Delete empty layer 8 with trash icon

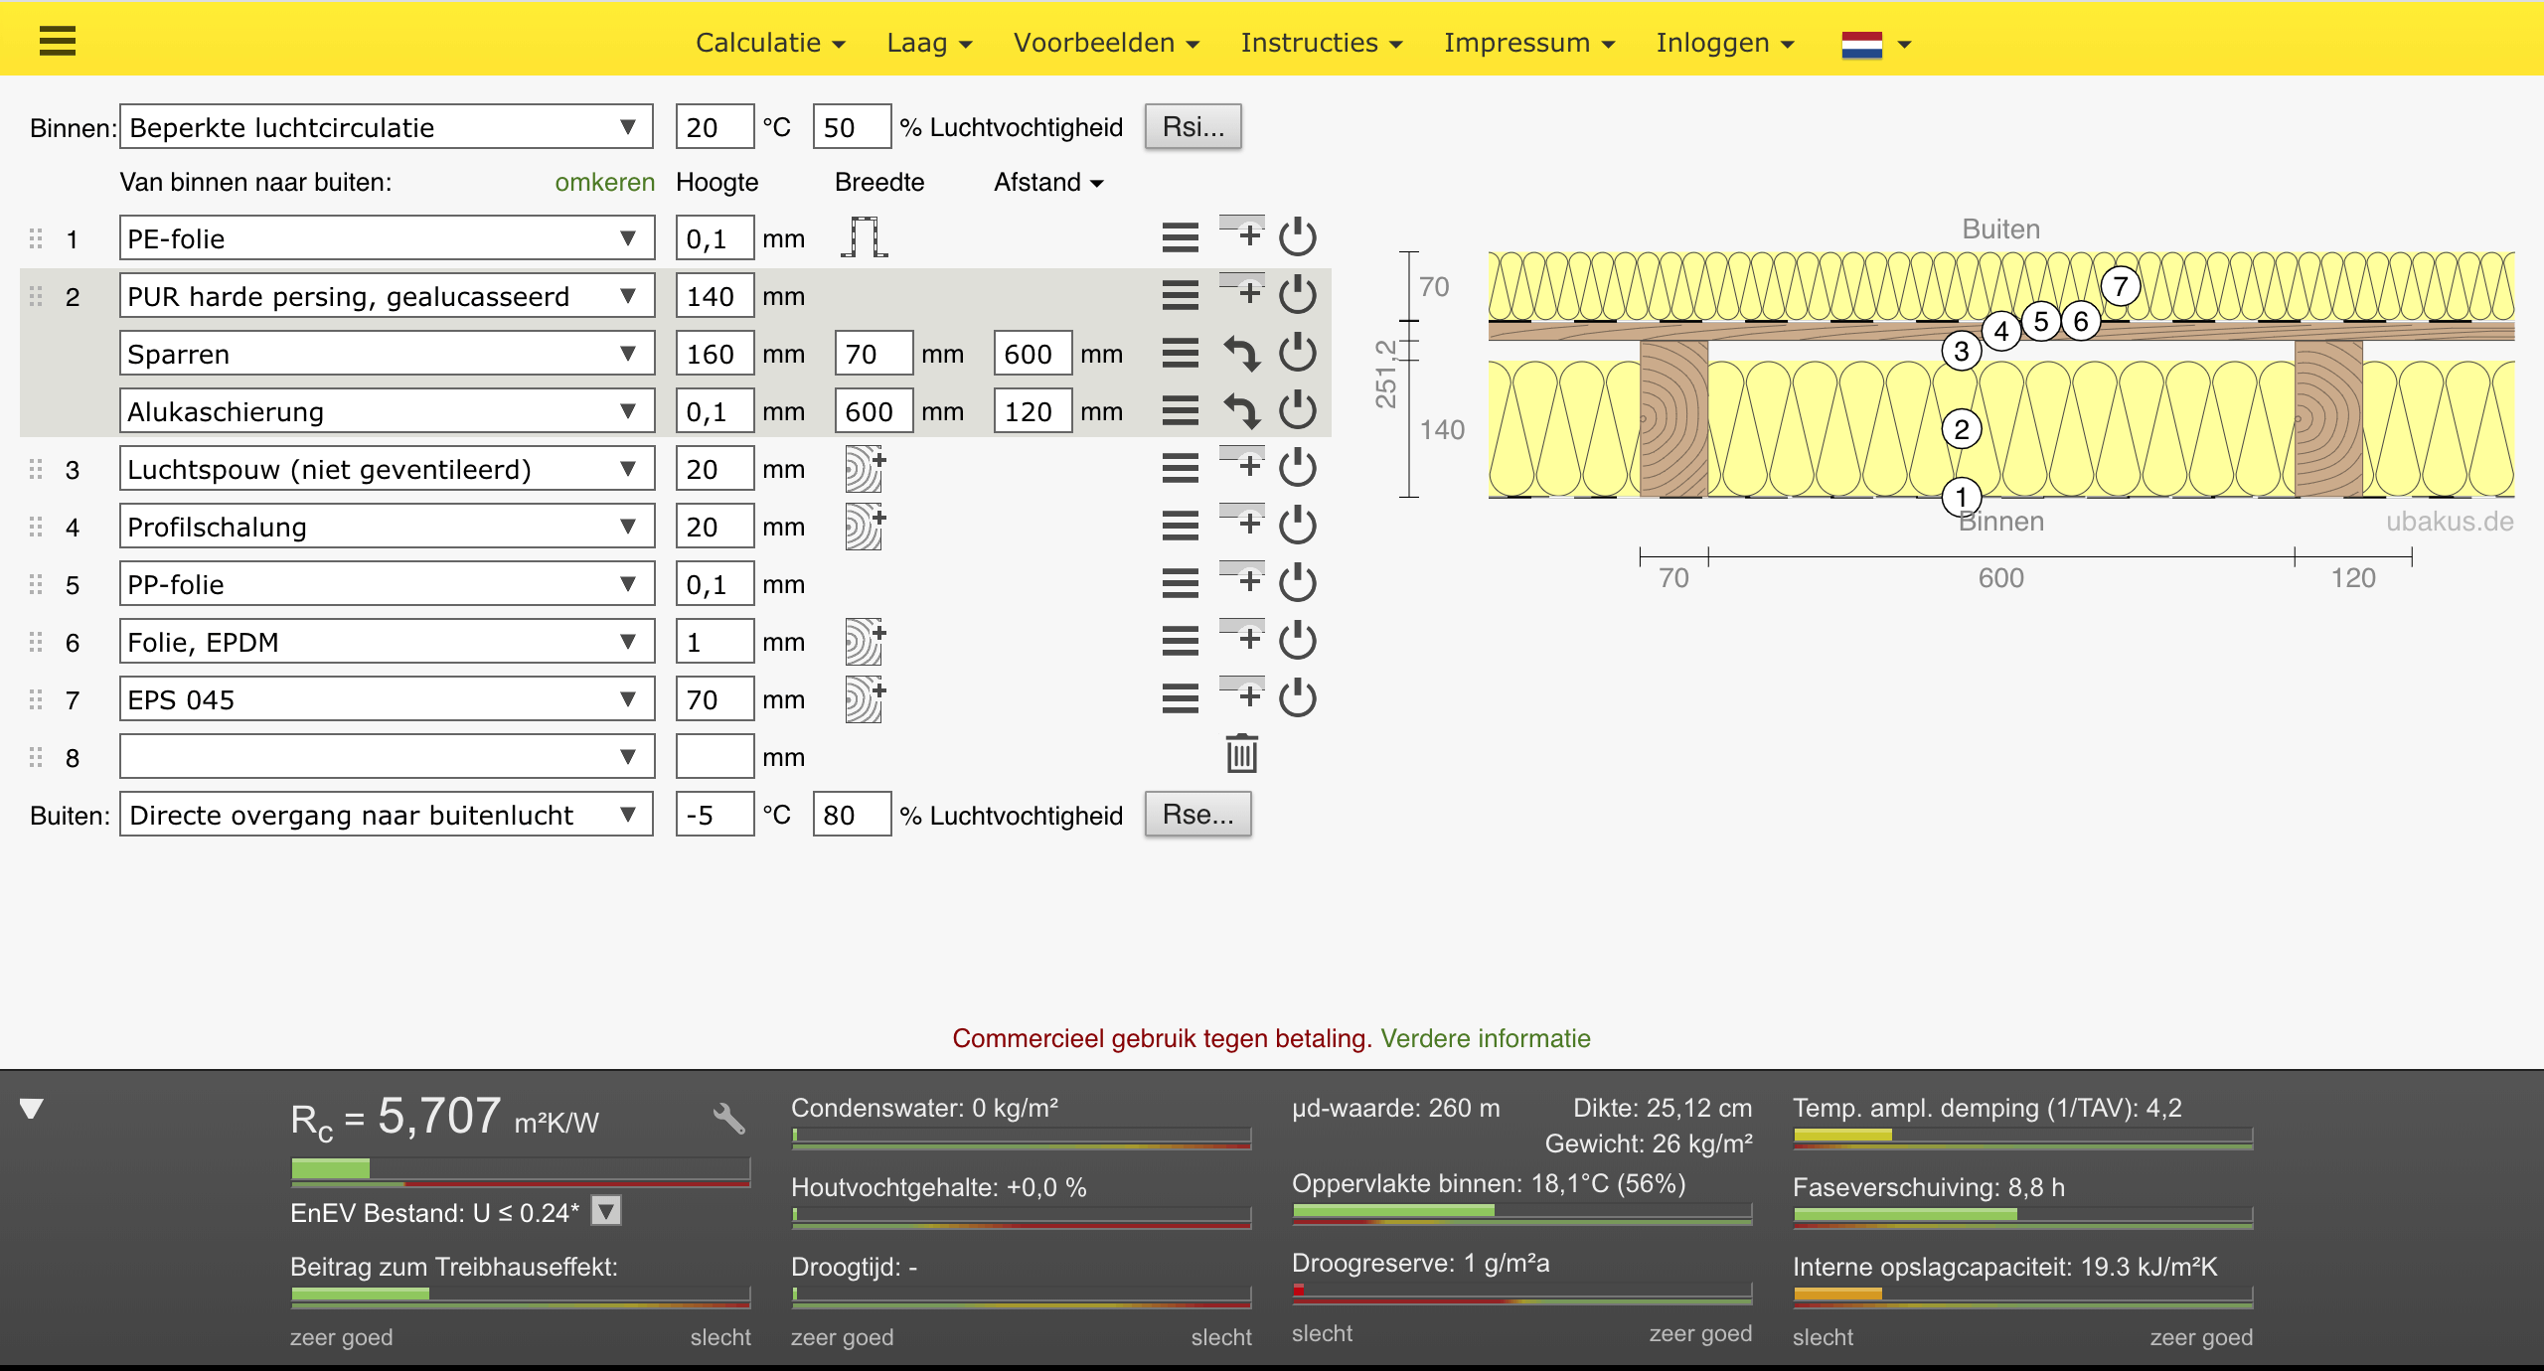pyautogui.click(x=1241, y=754)
